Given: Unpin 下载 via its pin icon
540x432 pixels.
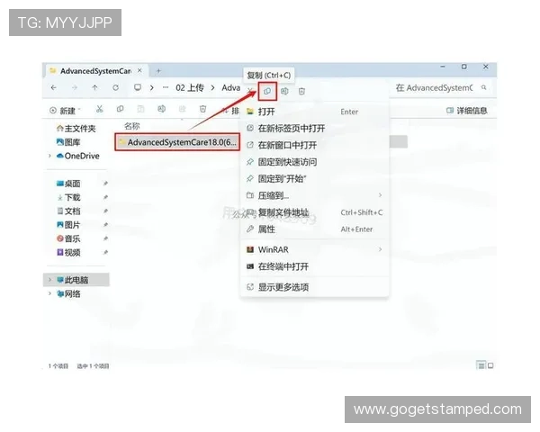Looking at the screenshot, I should tap(105, 197).
